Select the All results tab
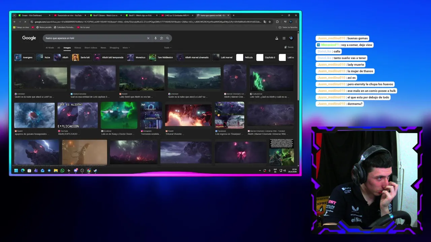The height and width of the screenshot is (242, 431). pos(59,48)
